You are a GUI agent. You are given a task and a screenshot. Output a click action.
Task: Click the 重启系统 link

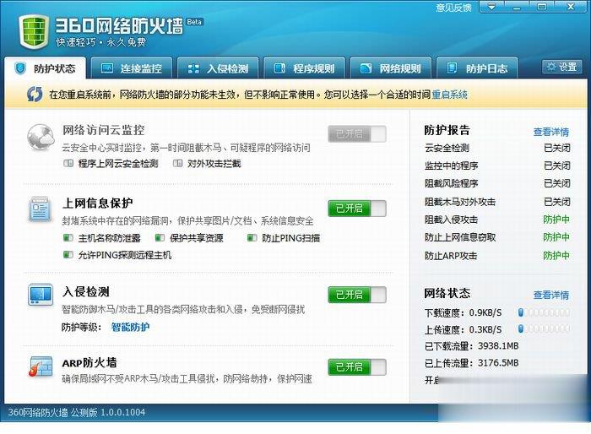(x=450, y=95)
